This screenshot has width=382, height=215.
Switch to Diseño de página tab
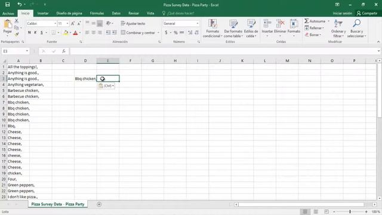point(69,13)
